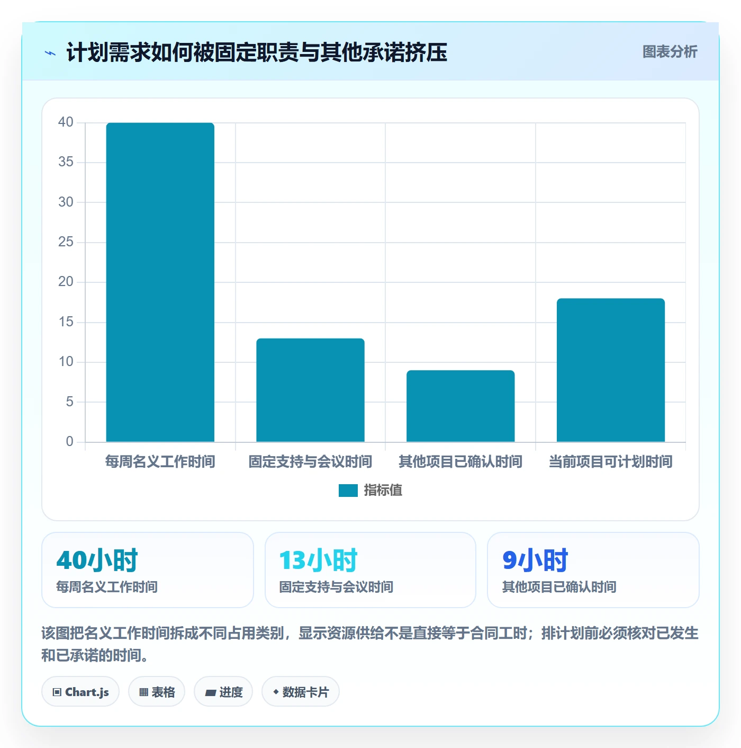Click the y-axis value 25

[66, 242]
